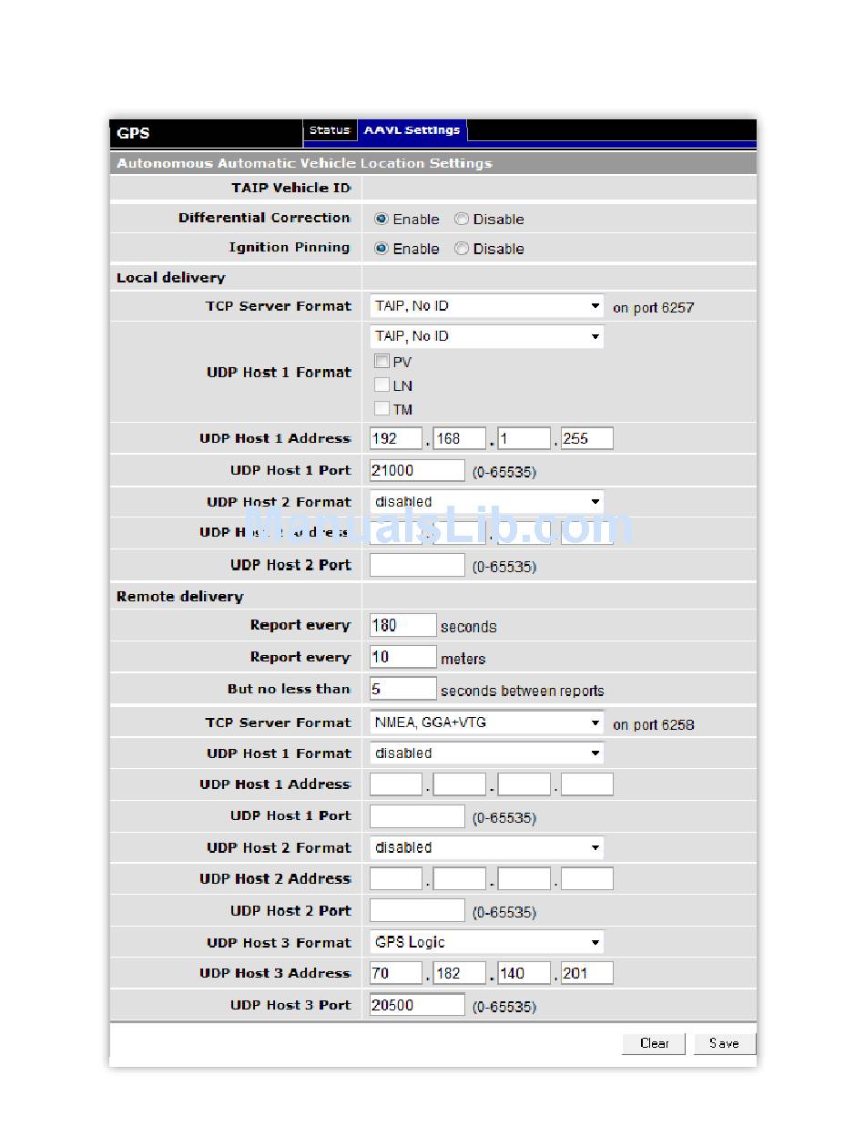Check the PV checkbox
This screenshot has height=1148, width=865.
[382, 361]
